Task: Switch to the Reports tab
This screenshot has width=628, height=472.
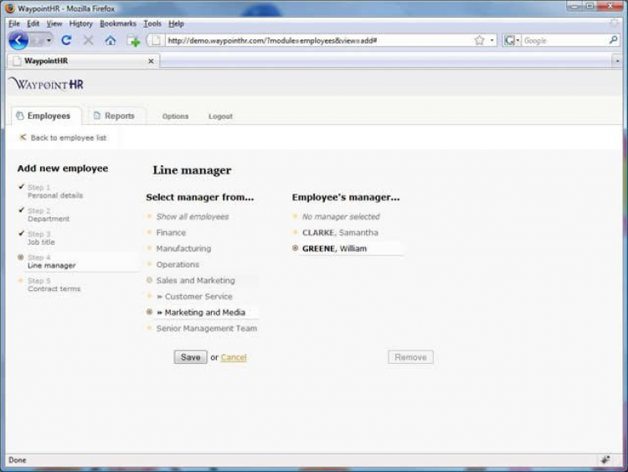Action: 114,116
